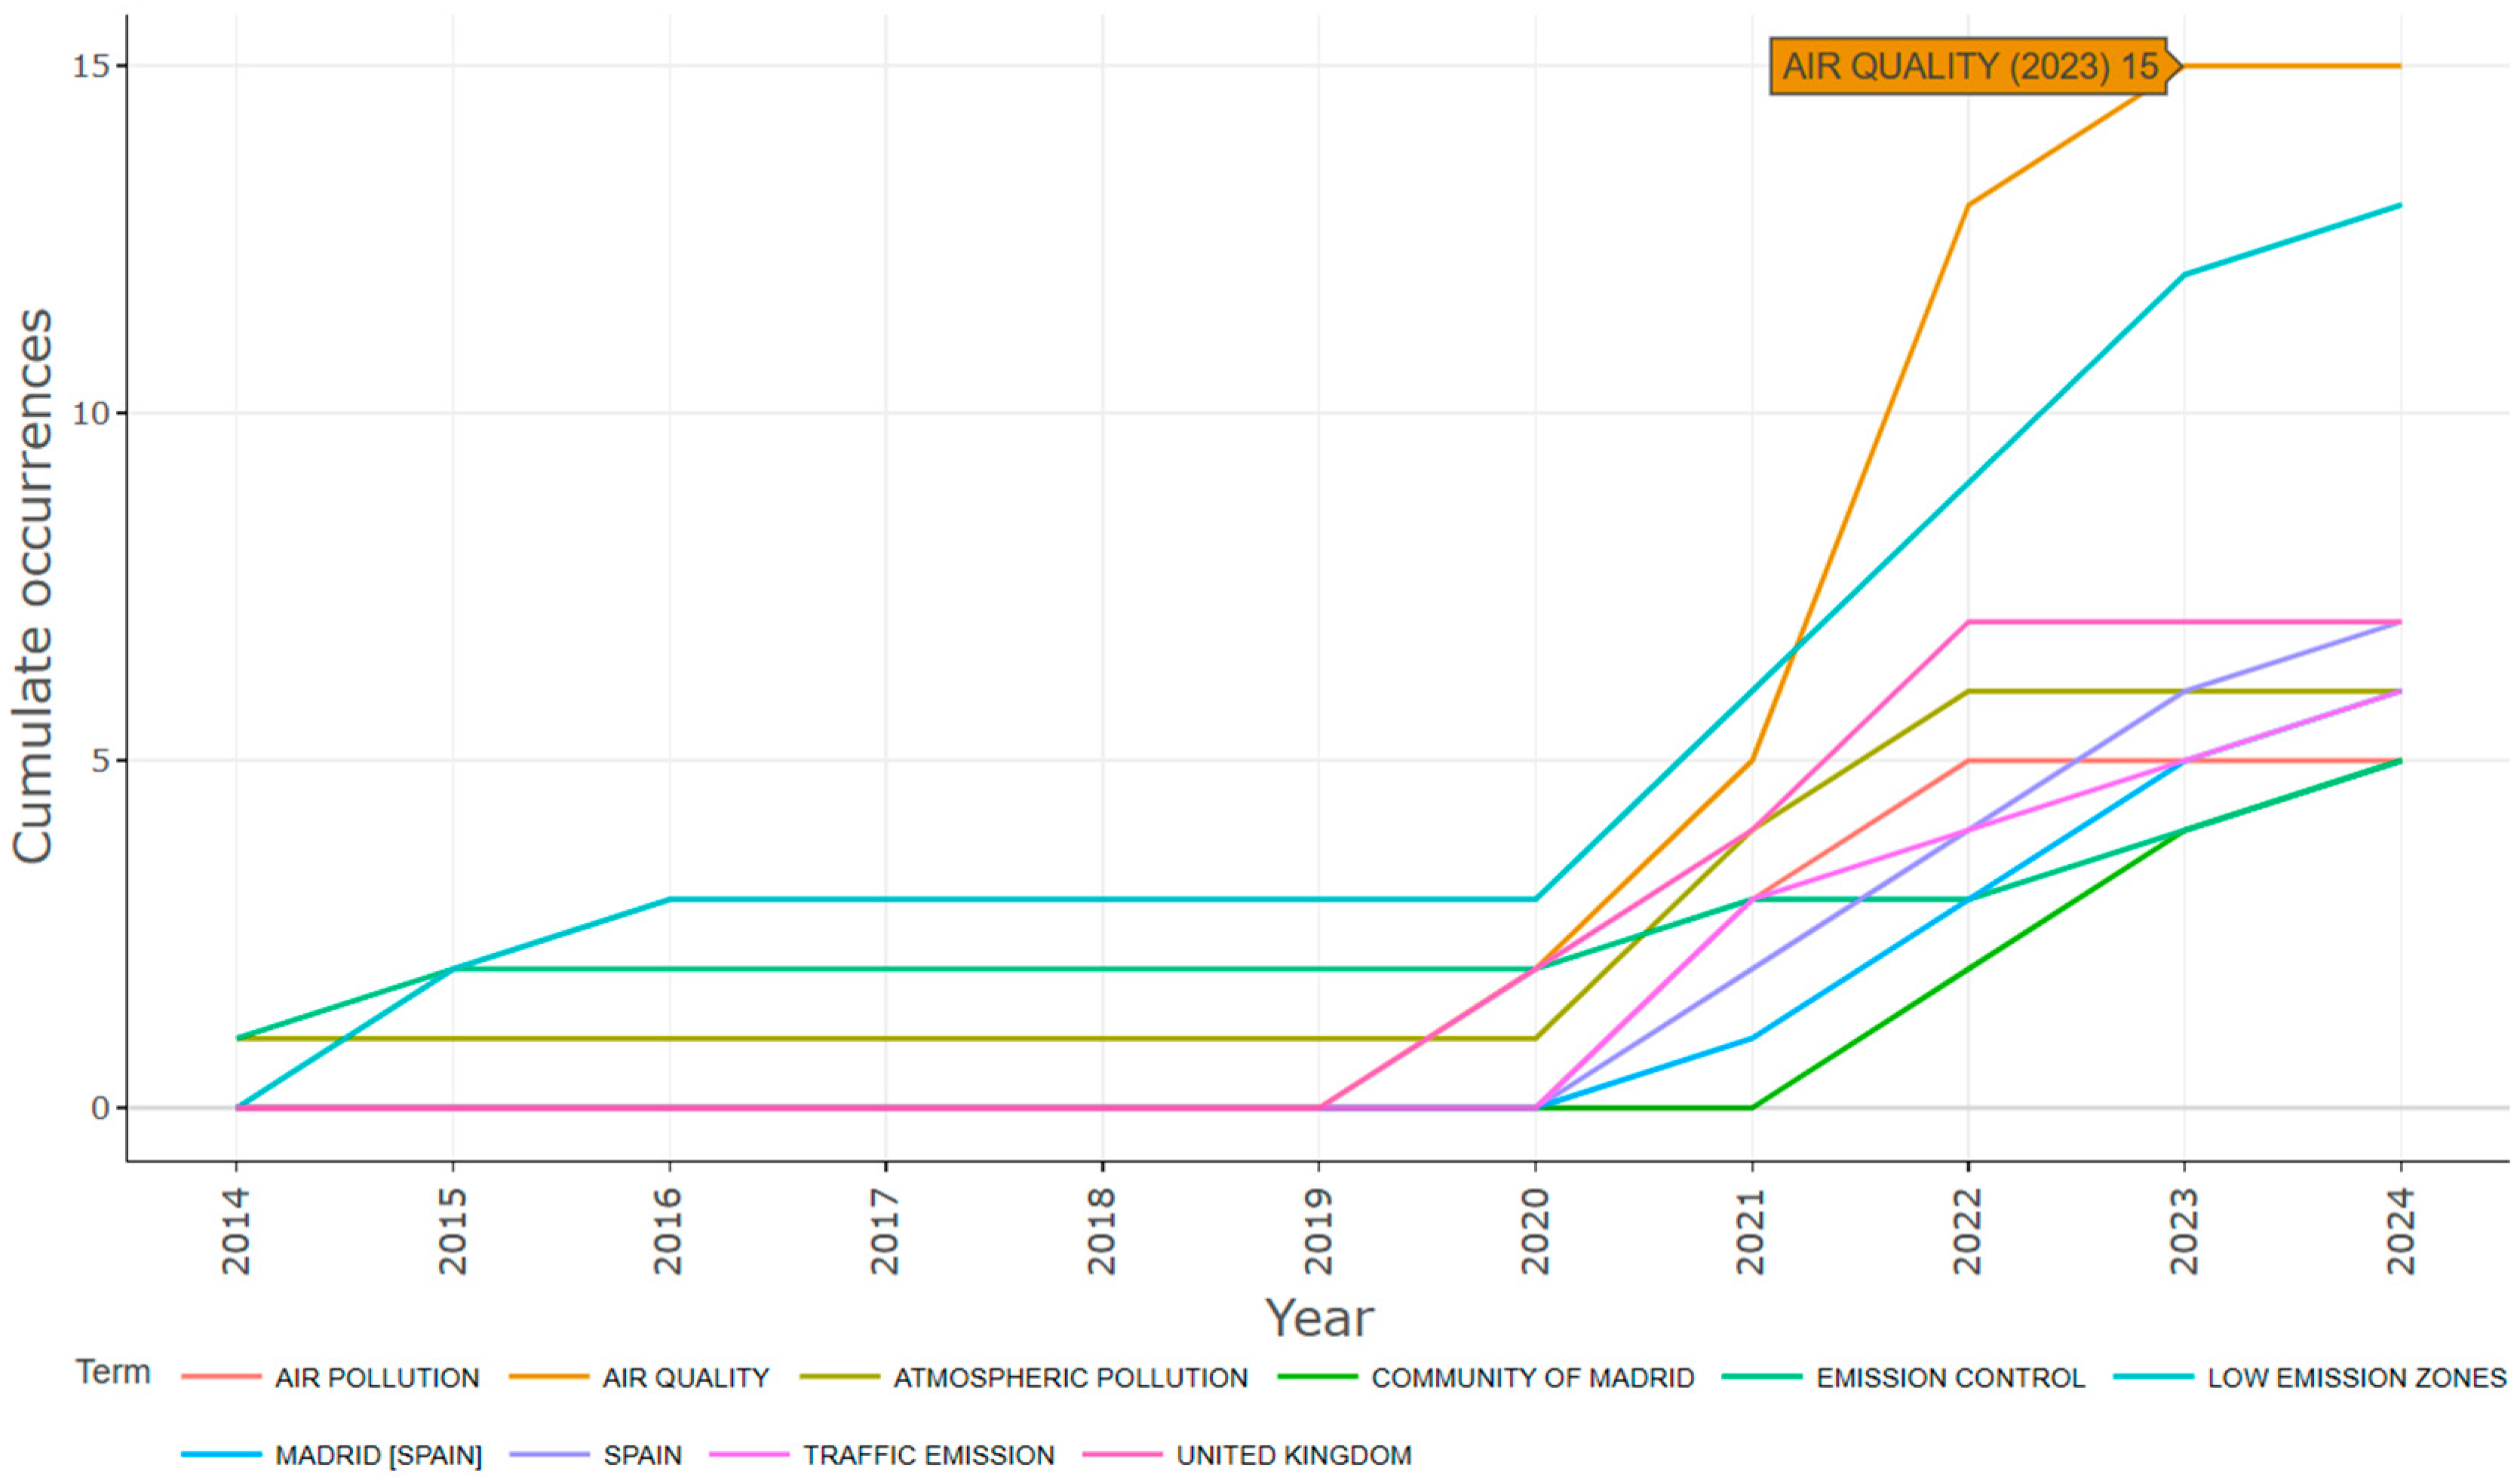2520x1477 pixels.
Task: Hide COMMUNITY OF MADRID series in legend
Action: coord(1532,1378)
